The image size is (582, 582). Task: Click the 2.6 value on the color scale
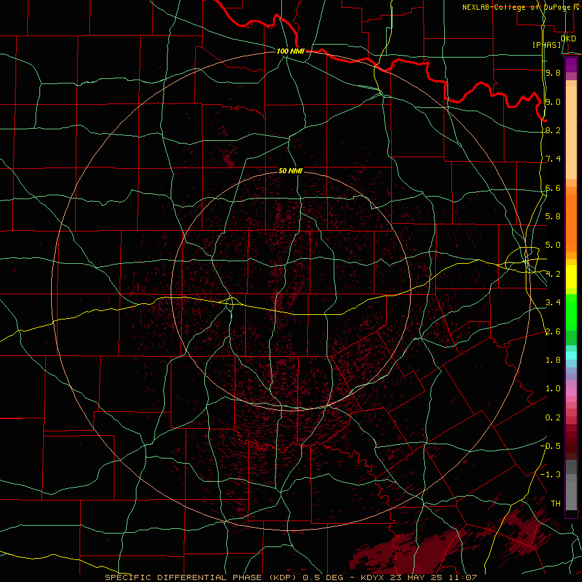click(553, 332)
